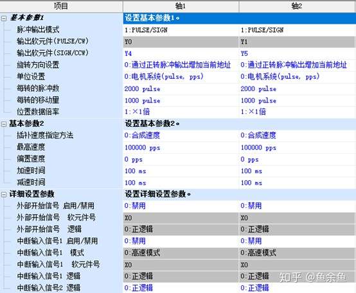Edit axis 1 加速时间 100 ms

click(181, 171)
